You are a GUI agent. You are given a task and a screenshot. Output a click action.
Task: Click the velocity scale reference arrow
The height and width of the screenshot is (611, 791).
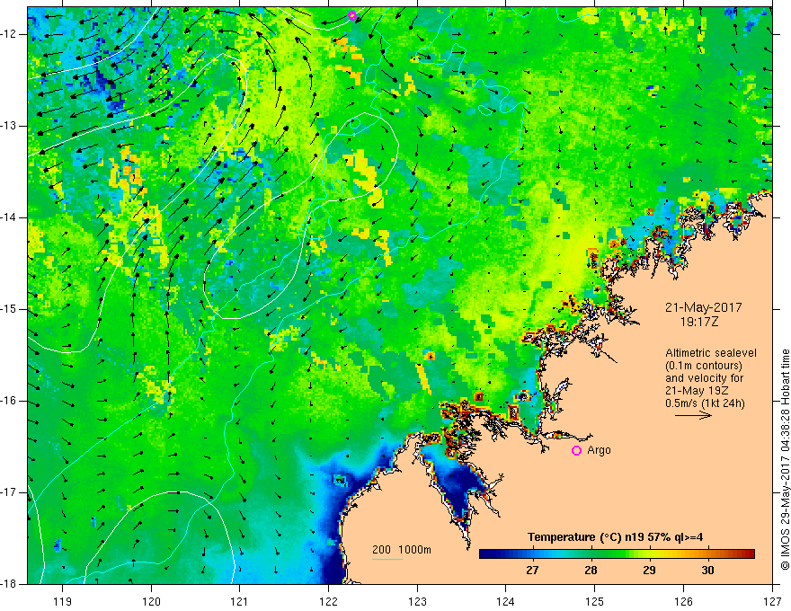(x=693, y=416)
